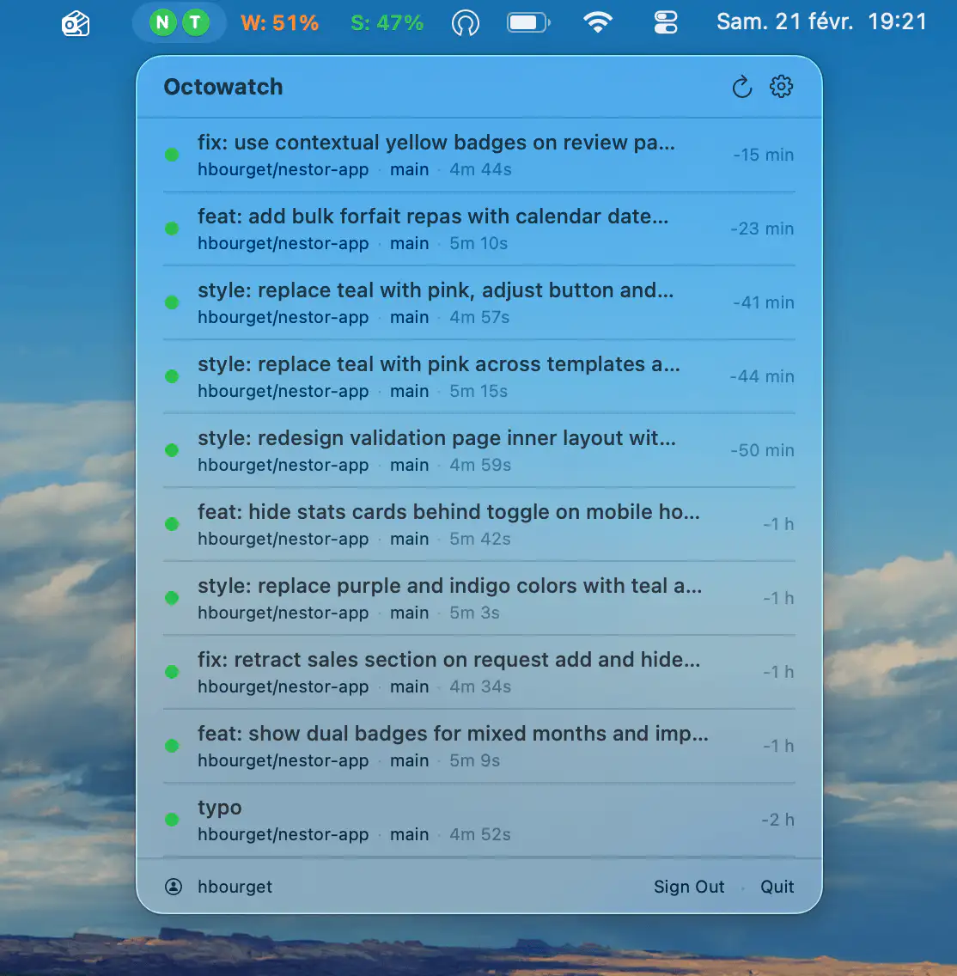Click the '4m 44s' duration text

[480, 170]
